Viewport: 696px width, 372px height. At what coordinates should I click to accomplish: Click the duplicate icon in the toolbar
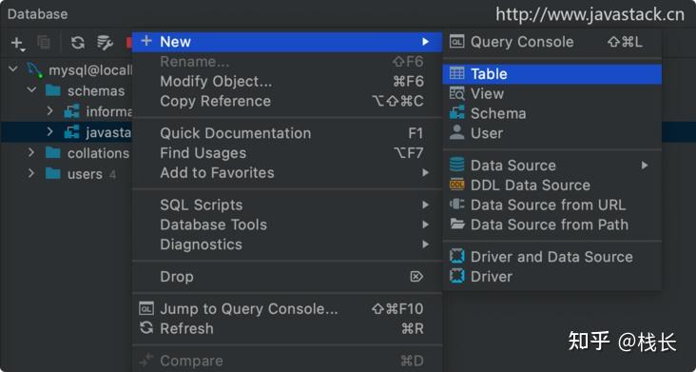[44, 43]
